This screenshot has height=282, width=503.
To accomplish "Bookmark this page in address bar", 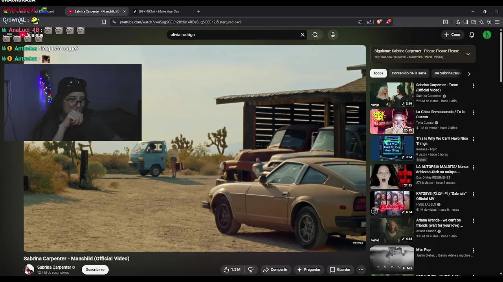I will [x=104, y=22].
